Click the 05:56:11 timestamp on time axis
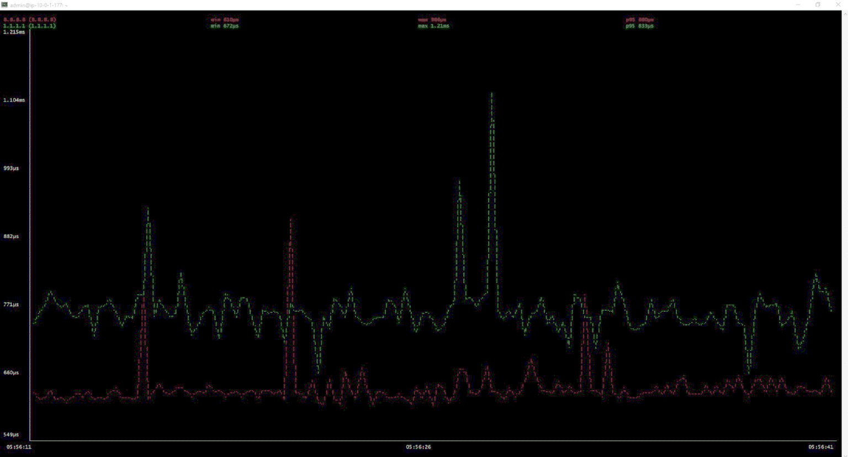The height and width of the screenshot is (457, 848). tap(19, 447)
